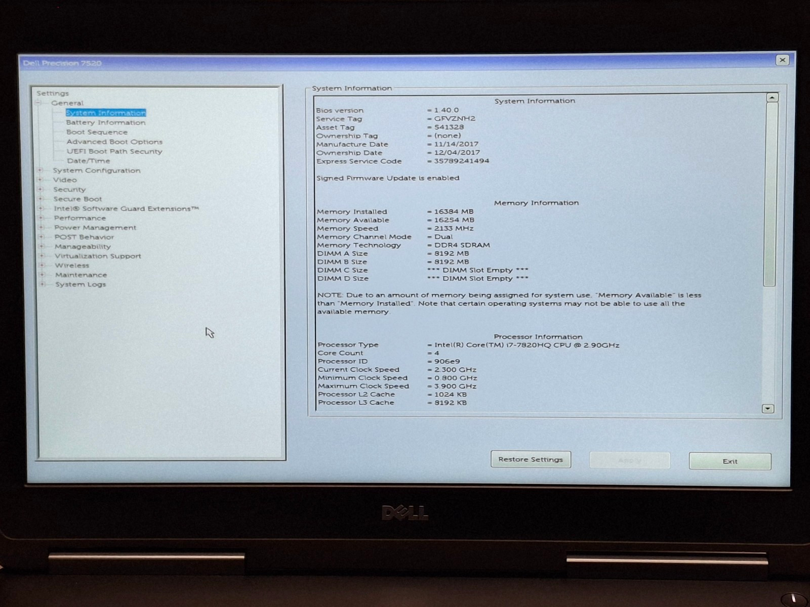Image resolution: width=810 pixels, height=607 pixels.
Task: Select the Performance category label
Action: pyautogui.click(x=80, y=218)
